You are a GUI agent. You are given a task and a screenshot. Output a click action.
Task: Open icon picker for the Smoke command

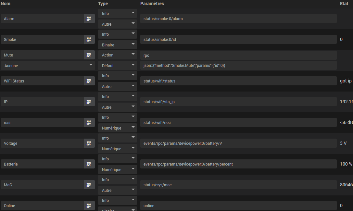(89, 39)
